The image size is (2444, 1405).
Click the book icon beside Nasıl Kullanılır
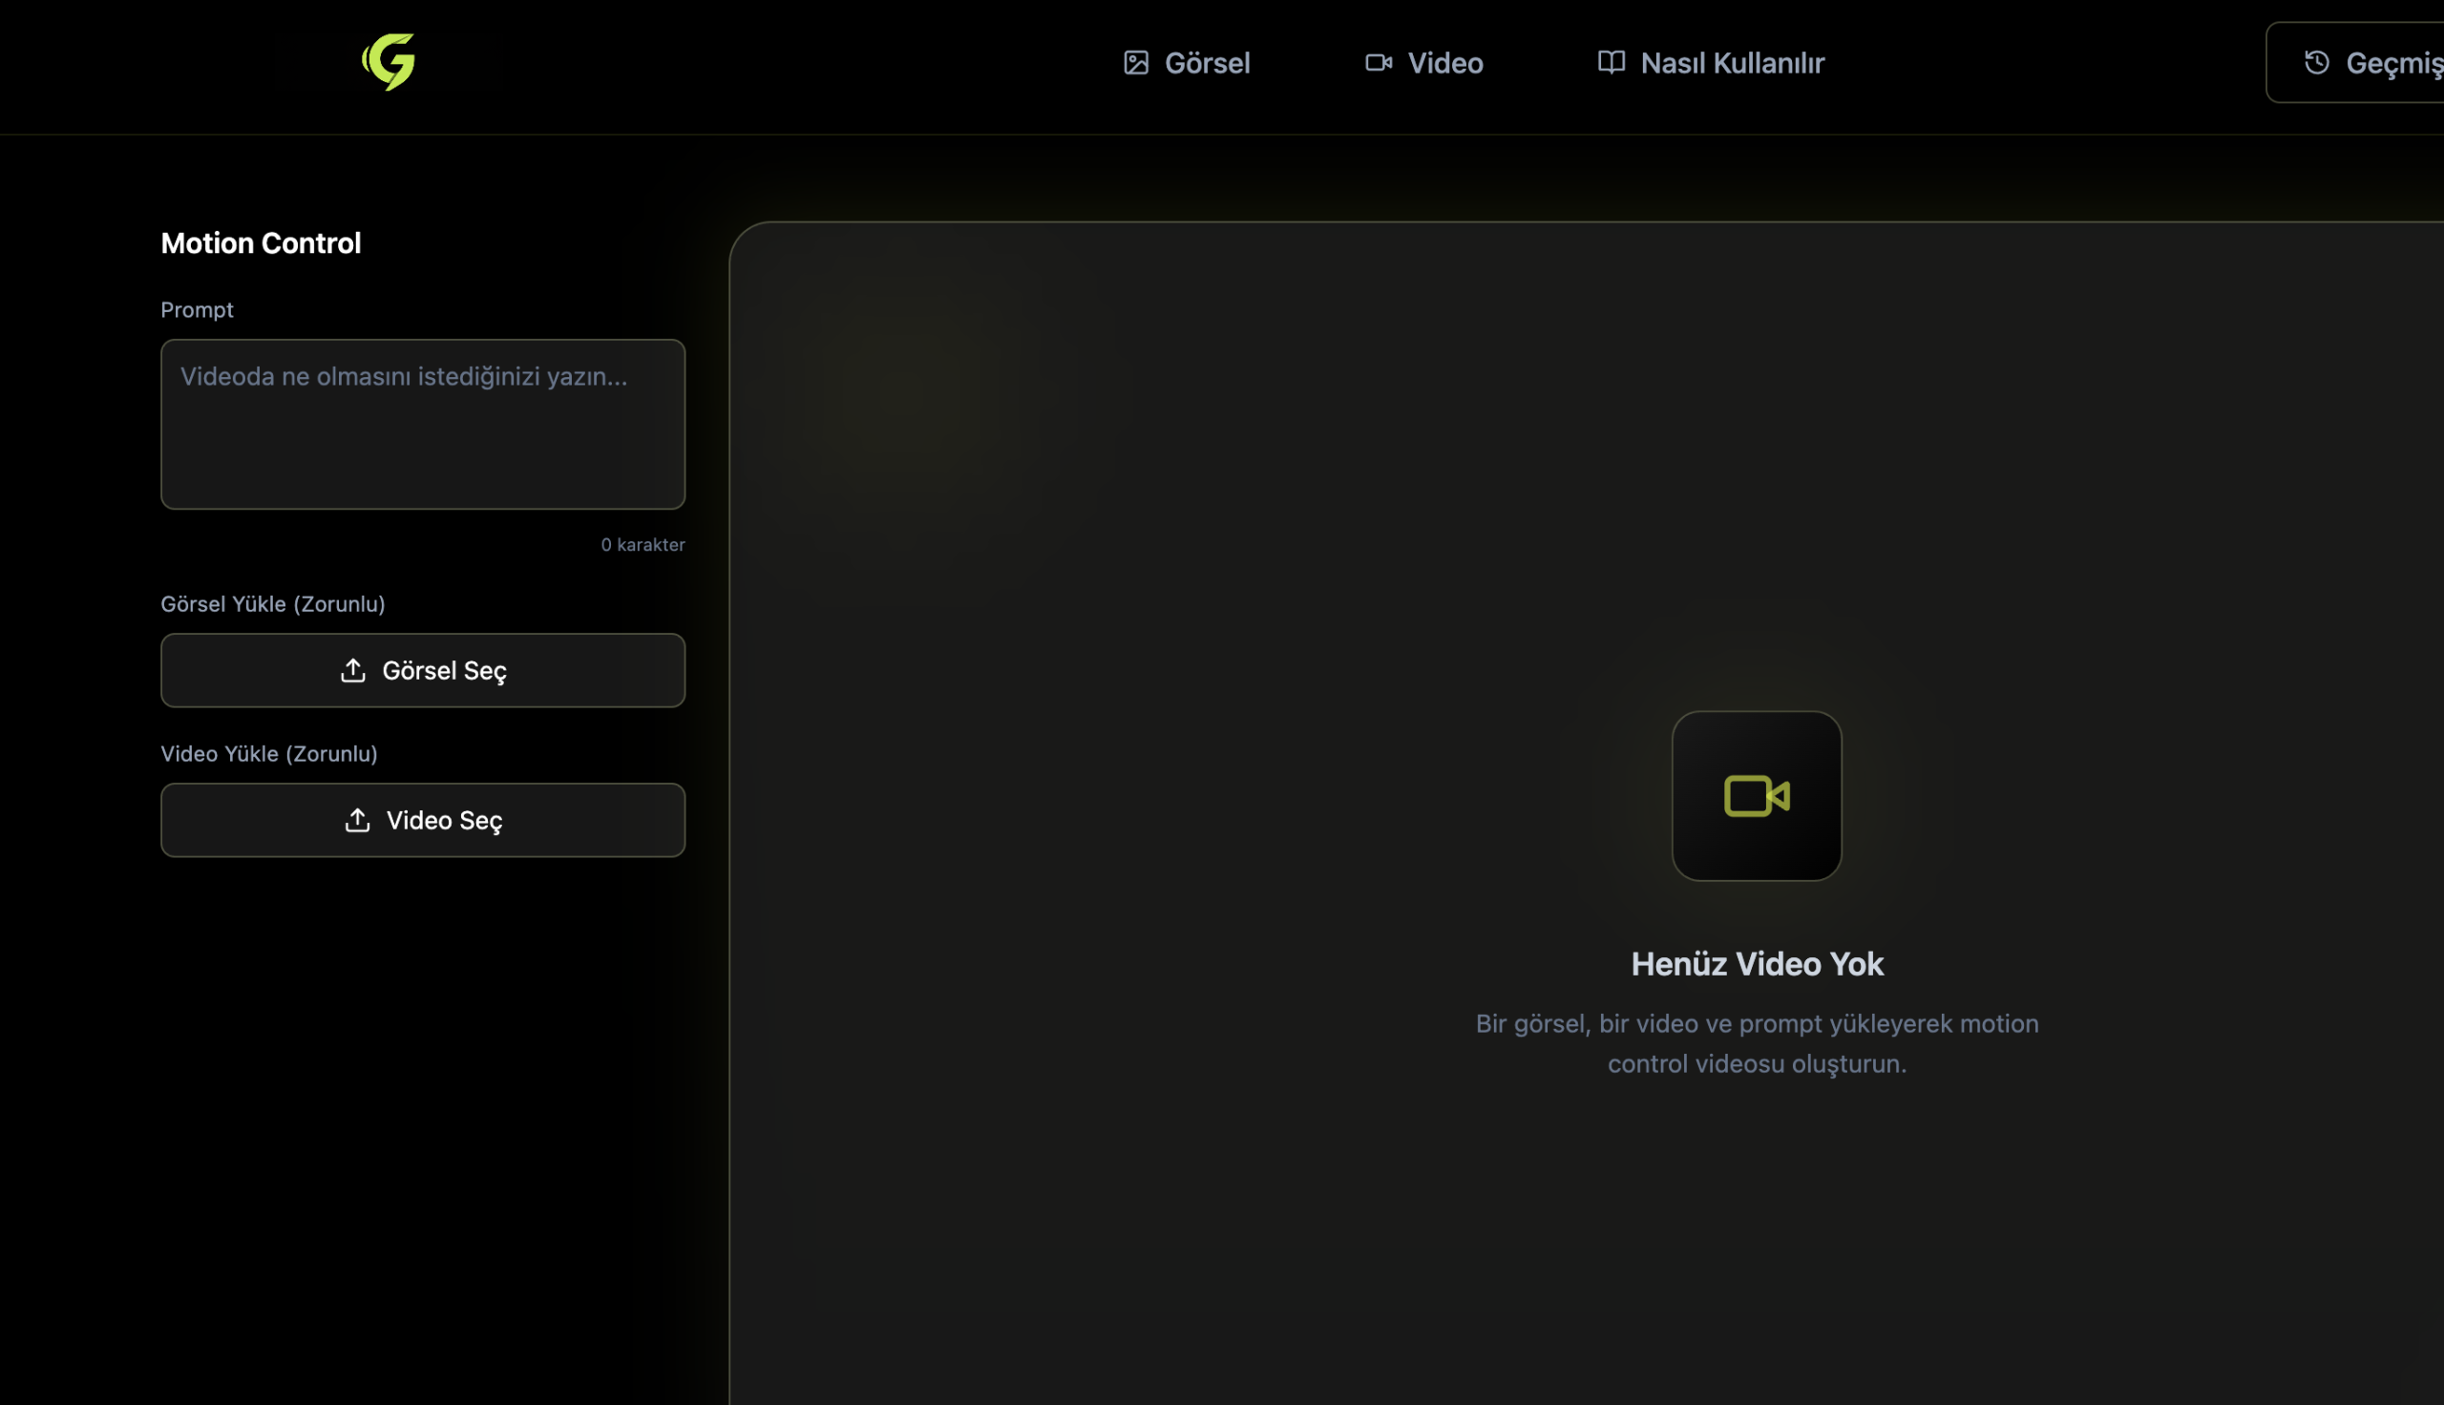pos(1611,63)
